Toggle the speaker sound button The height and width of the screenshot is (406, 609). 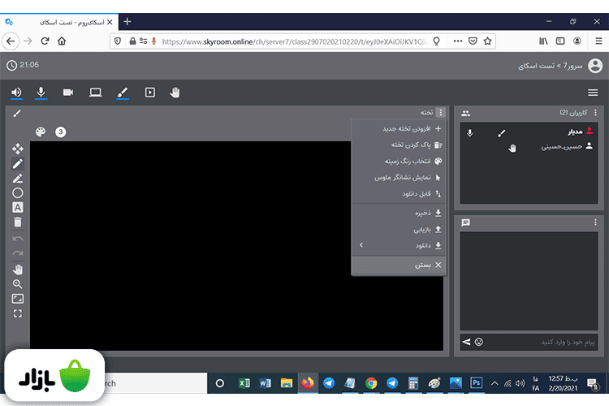(16, 93)
